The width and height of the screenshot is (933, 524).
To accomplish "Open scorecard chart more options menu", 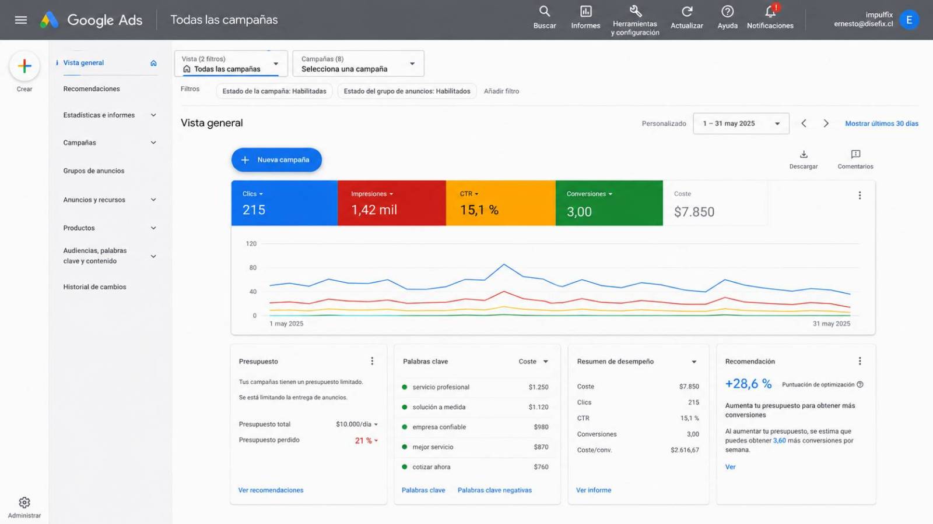I will [860, 196].
